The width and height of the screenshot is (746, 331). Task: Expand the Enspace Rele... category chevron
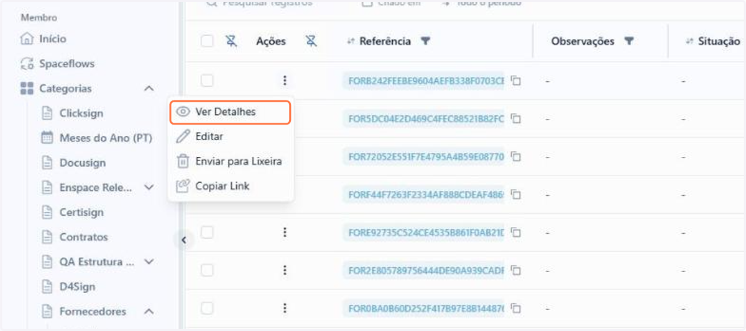[149, 187]
